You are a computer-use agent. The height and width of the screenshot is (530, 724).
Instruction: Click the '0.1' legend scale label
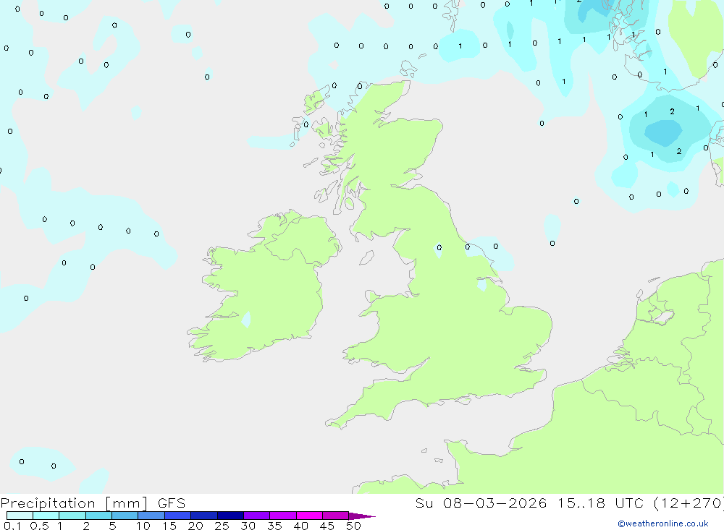click(x=12, y=526)
